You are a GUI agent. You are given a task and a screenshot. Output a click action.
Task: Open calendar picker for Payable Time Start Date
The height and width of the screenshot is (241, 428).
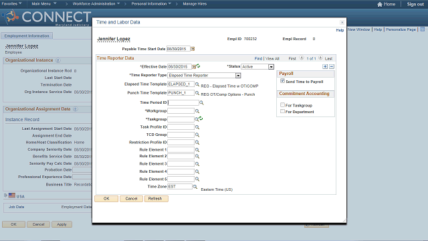tap(193, 49)
